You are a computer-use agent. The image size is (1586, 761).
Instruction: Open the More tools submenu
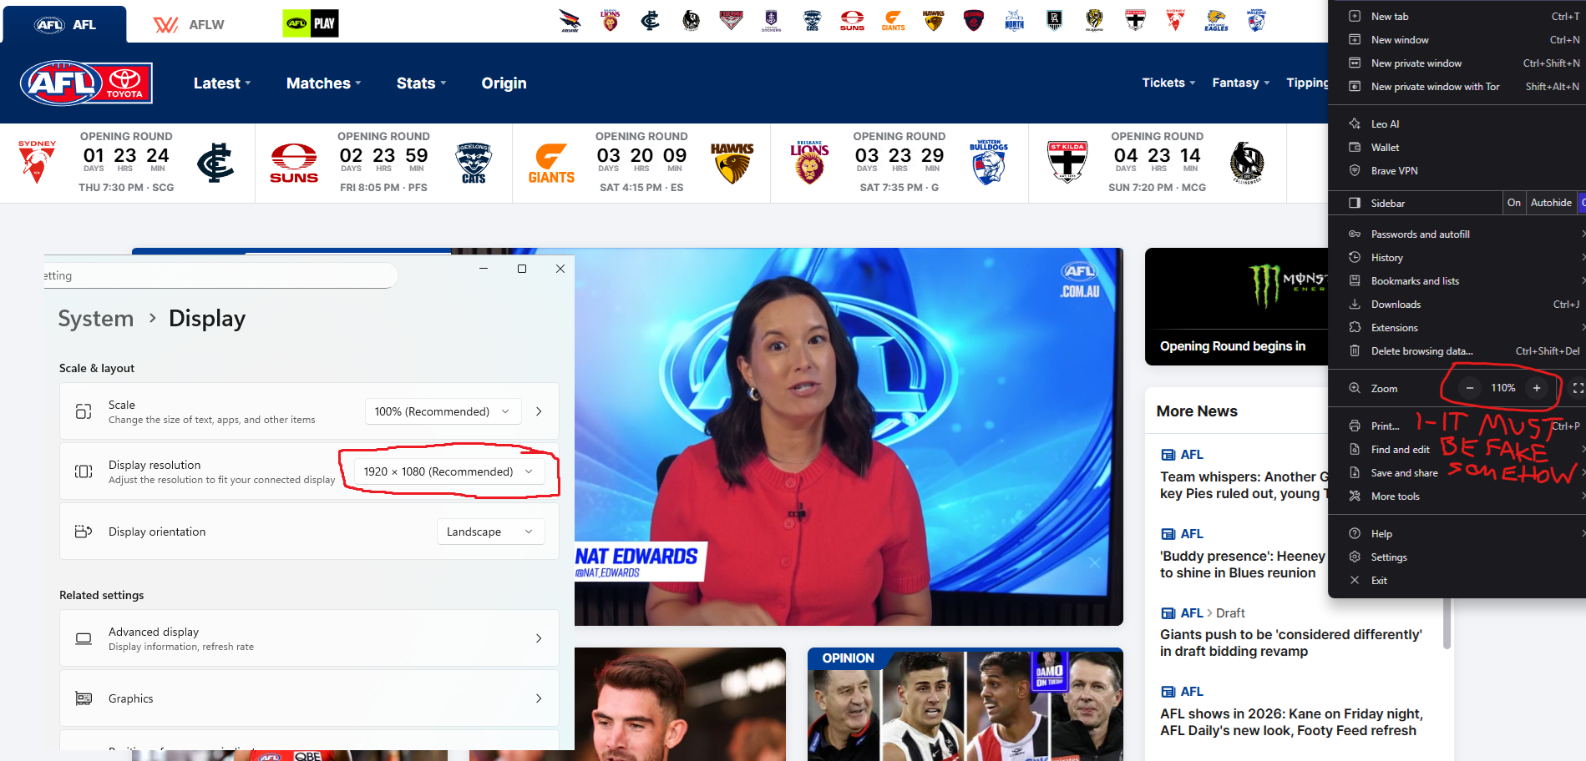[x=1457, y=496]
